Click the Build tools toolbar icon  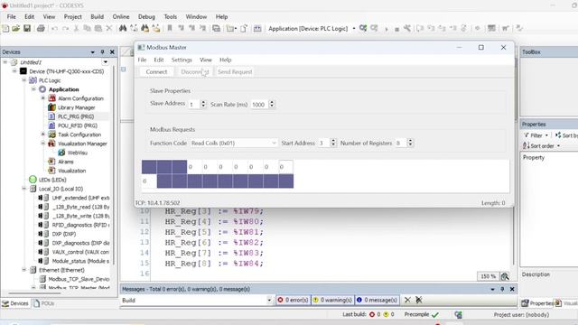tap(407, 28)
